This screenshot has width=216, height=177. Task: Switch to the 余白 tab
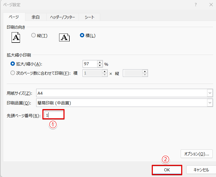coord(36,17)
